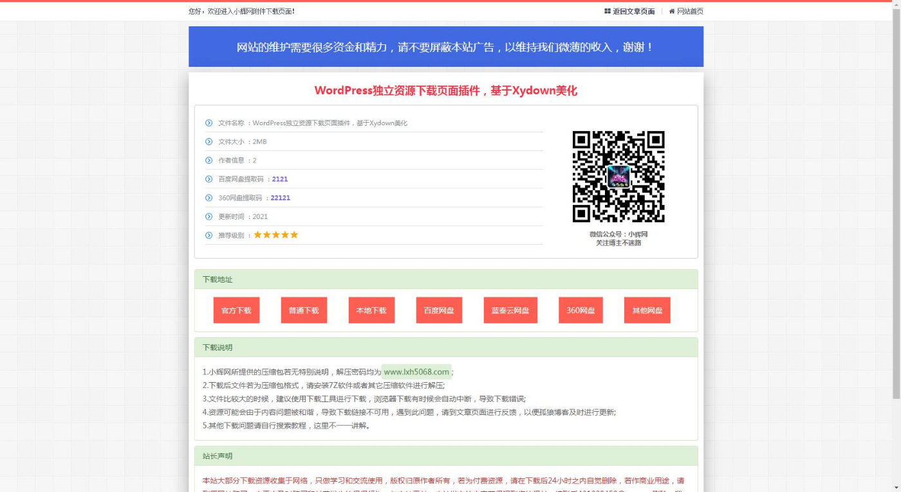Click the 关注博主不迷路 caption
The image size is (901, 492).
point(618,243)
